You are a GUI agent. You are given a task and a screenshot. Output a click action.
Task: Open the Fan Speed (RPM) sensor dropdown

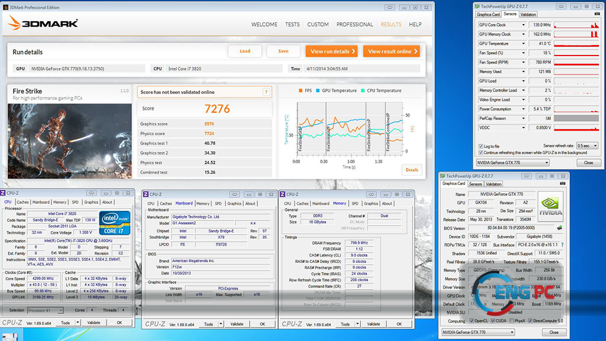coord(523,62)
